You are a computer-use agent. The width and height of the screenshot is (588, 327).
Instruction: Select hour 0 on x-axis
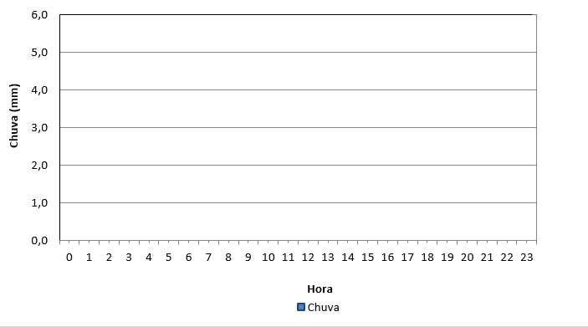(69, 258)
